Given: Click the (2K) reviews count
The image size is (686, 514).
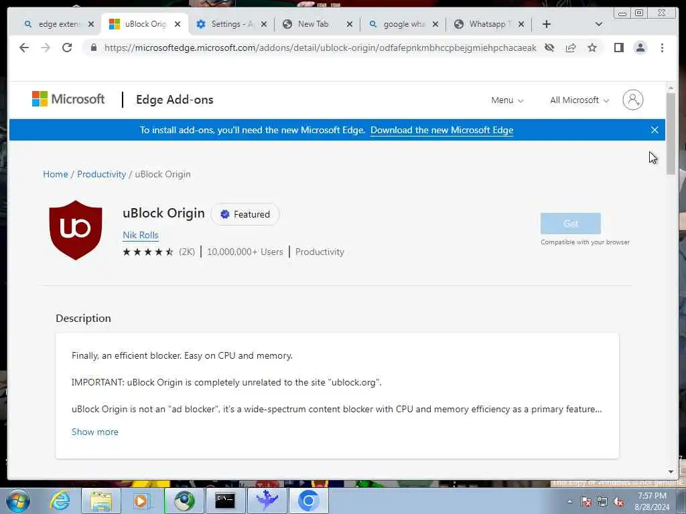Looking at the screenshot, I should coord(187,252).
